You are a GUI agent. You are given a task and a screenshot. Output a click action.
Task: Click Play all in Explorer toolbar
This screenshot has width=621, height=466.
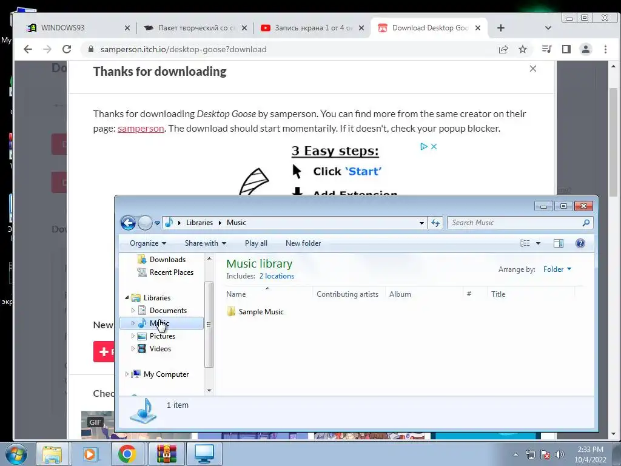256,243
